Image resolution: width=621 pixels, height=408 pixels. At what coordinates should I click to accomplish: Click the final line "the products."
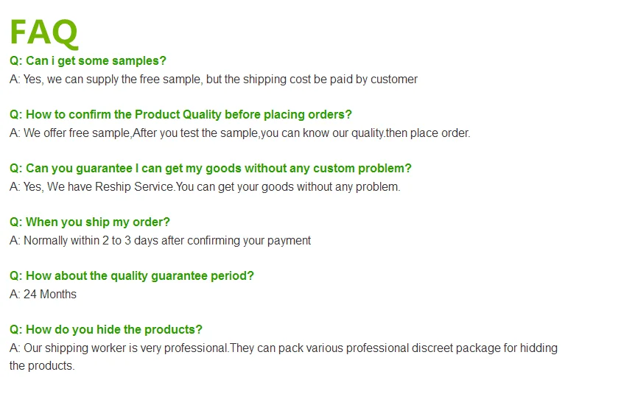click(42, 366)
